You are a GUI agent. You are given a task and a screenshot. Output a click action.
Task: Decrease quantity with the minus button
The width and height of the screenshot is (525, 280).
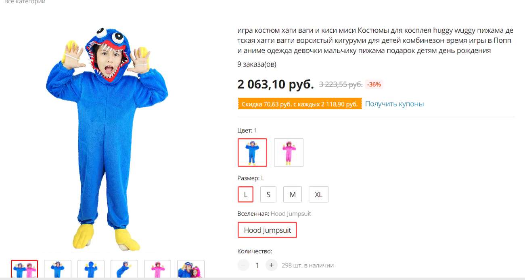243,265
